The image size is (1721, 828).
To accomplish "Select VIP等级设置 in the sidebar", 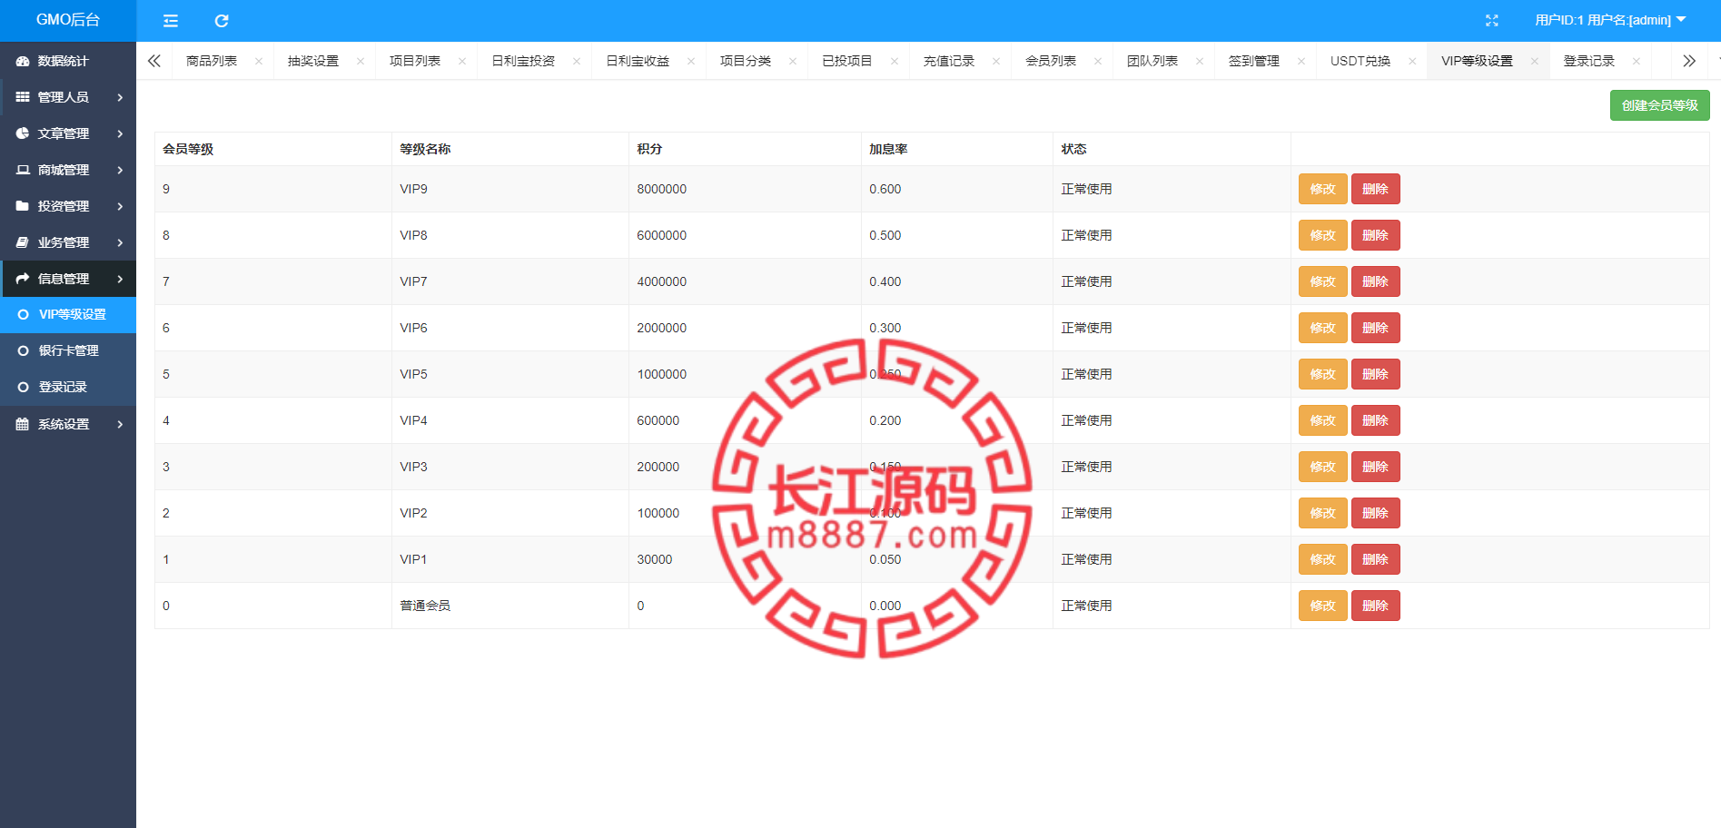I will pyautogui.click(x=68, y=314).
